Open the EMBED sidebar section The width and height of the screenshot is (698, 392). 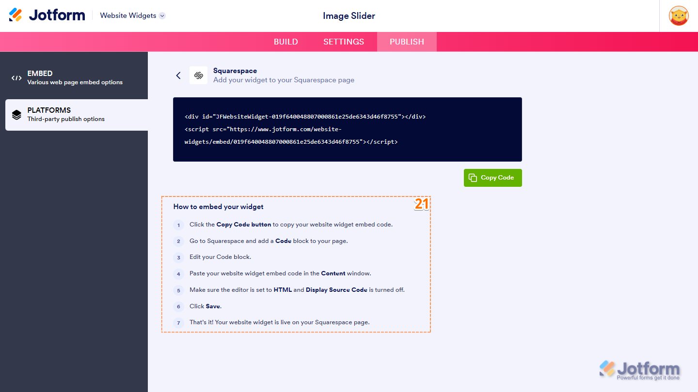click(x=74, y=77)
